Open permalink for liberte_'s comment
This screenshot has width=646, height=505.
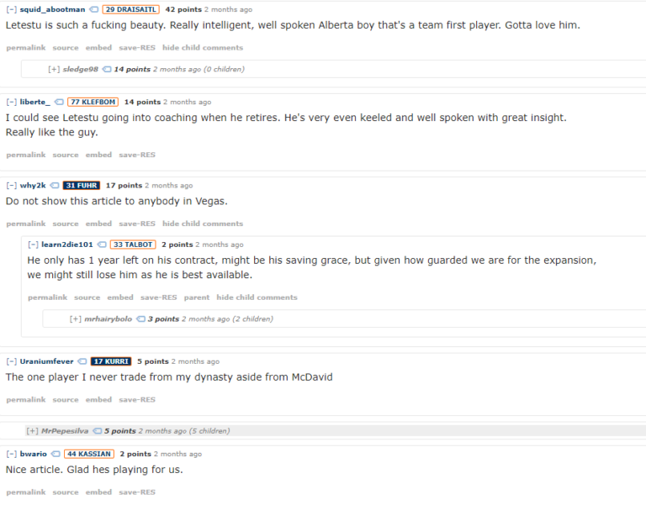tap(26, 155)
